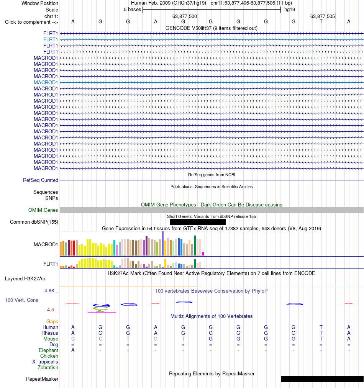Open Common dbSNP(155) track settings label
This screenshot has height=388, width=364.
pos(34,222)
